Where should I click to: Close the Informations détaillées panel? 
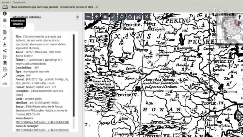pos(77,17)
